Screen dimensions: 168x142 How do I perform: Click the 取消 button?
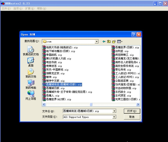coord(132,117)
